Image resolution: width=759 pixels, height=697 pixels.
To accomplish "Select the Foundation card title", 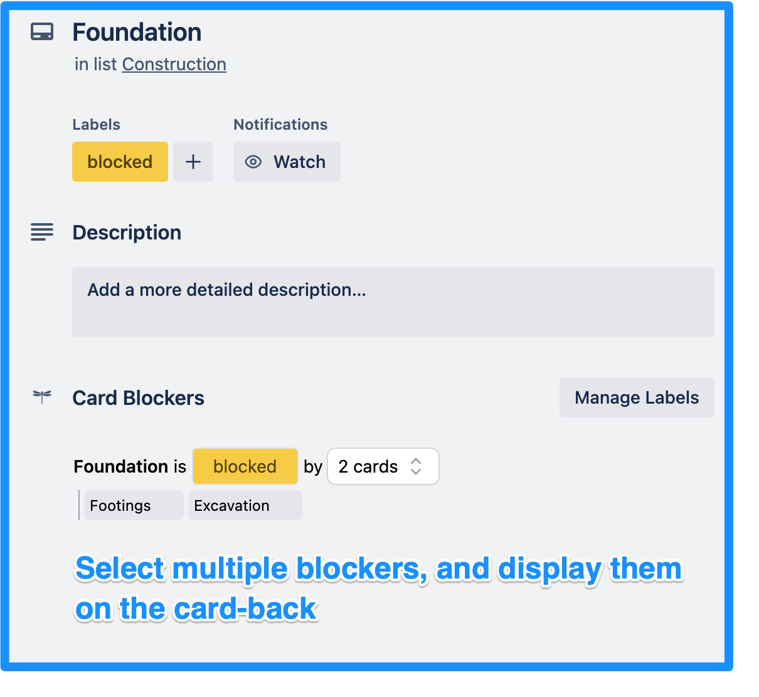I will (x=137, y=31).
